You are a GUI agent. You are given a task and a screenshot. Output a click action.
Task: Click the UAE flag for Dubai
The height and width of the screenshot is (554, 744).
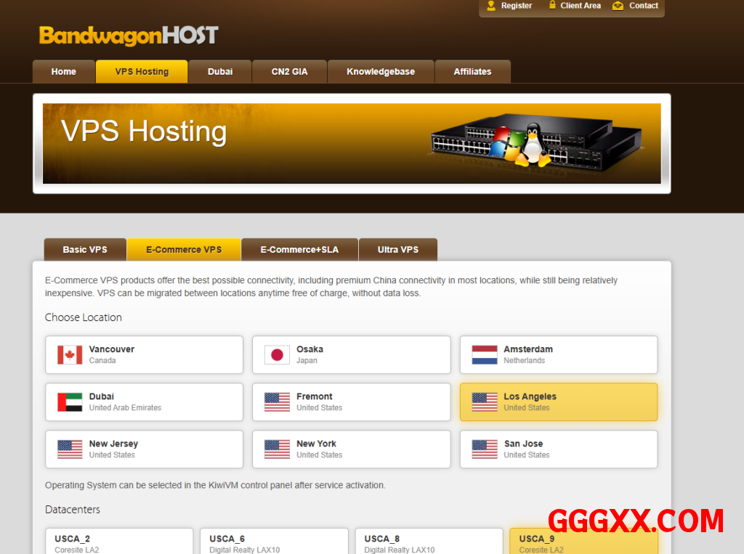70,402
